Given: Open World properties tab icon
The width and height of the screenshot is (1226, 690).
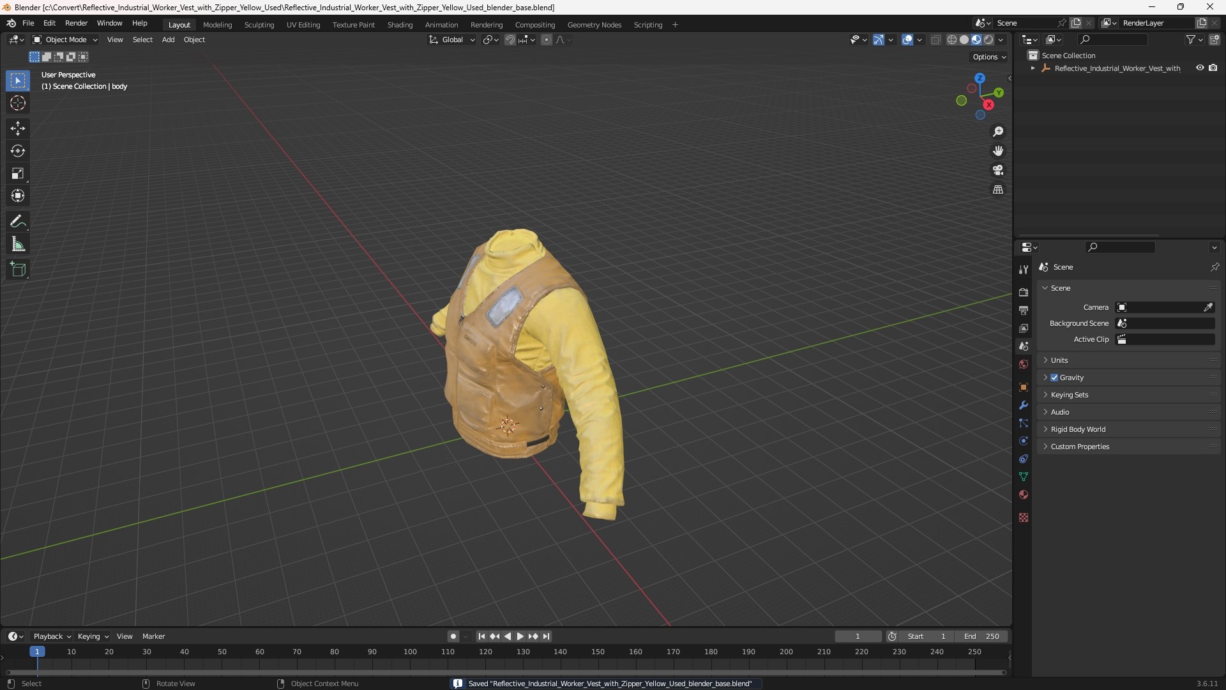Looking at the screenshot, I should pos(1024,364).
